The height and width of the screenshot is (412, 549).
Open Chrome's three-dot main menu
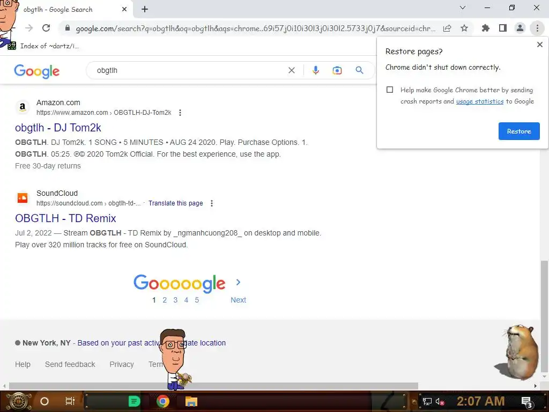click(537, 28)
